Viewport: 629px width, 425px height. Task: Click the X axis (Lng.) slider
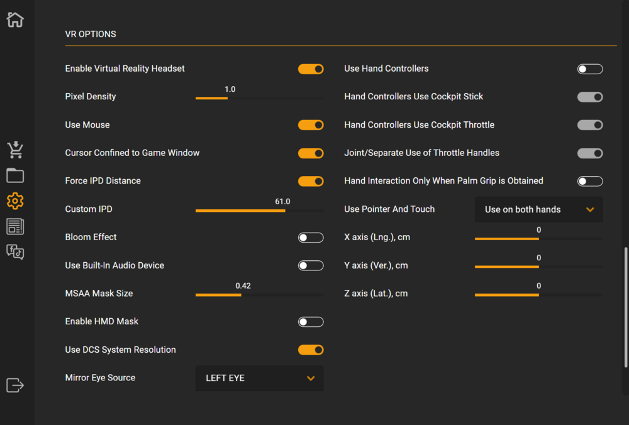538,239
